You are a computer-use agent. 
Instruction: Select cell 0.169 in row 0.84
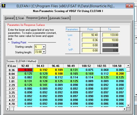(x=86, y=74)
